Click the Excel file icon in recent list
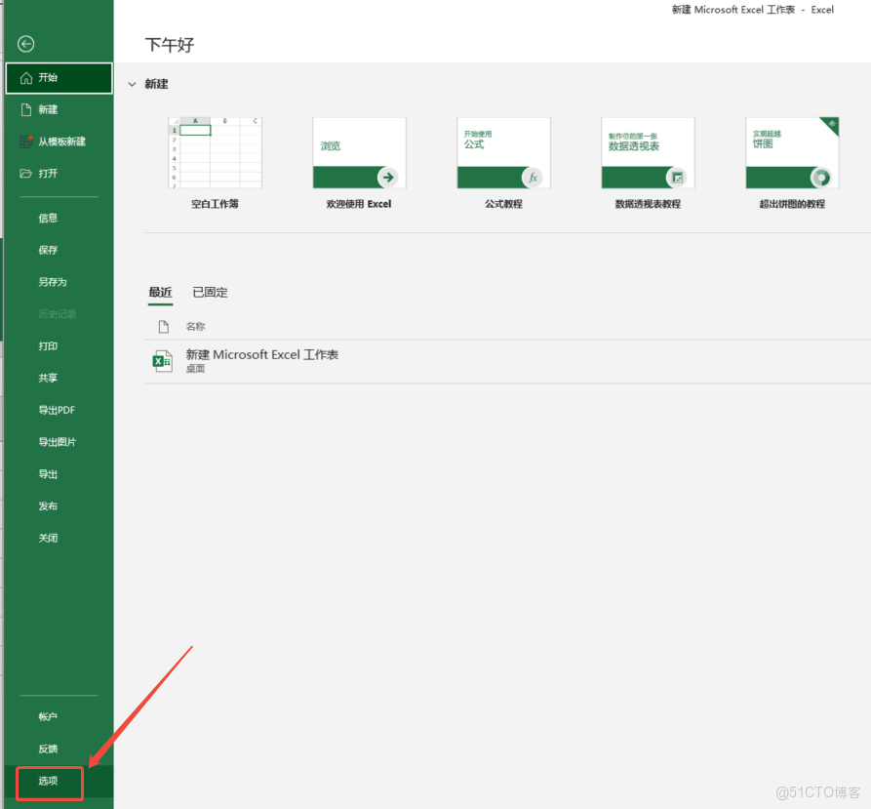Image resolution: width=871 pixels, height=809 pixels. point(162,361)
